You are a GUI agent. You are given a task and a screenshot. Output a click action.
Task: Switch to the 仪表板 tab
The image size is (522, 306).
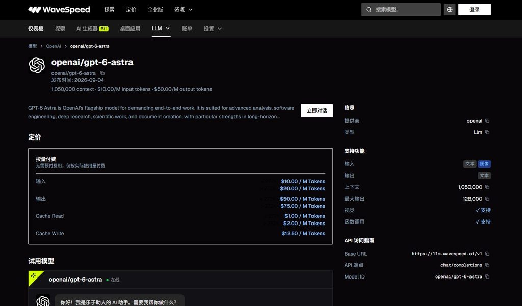click(x=36, y=29)
